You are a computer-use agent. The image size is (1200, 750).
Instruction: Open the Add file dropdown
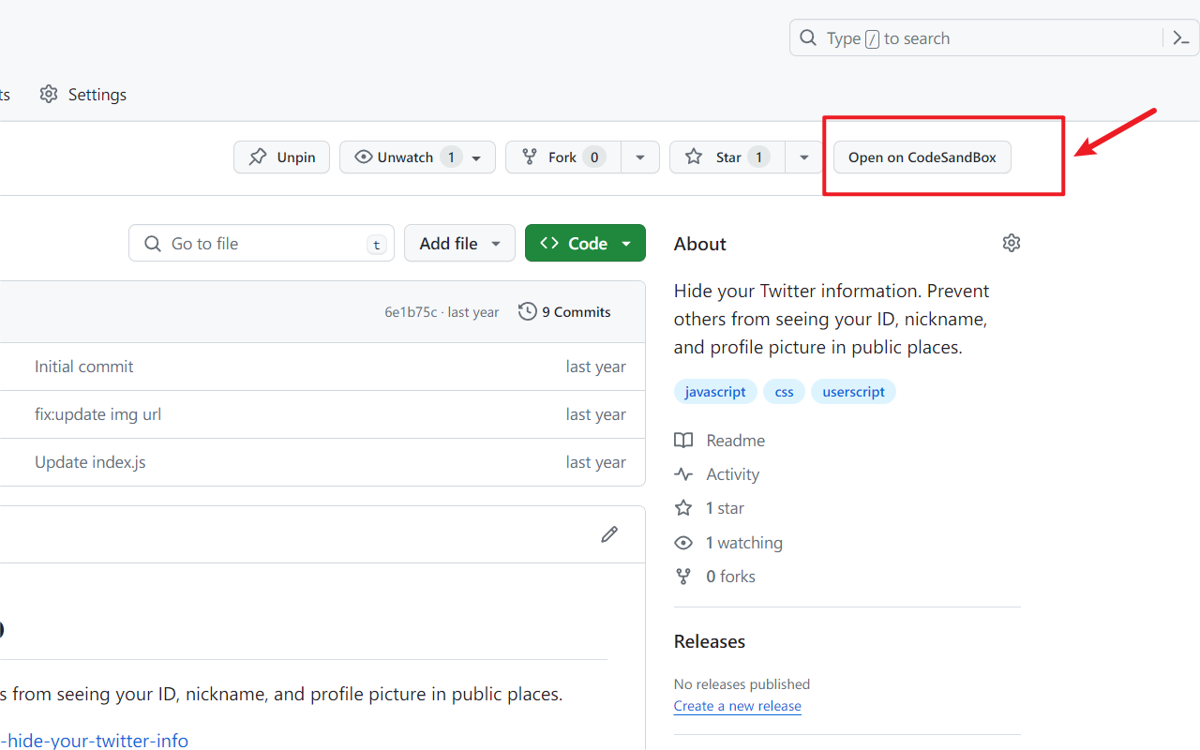pos(459,244)
